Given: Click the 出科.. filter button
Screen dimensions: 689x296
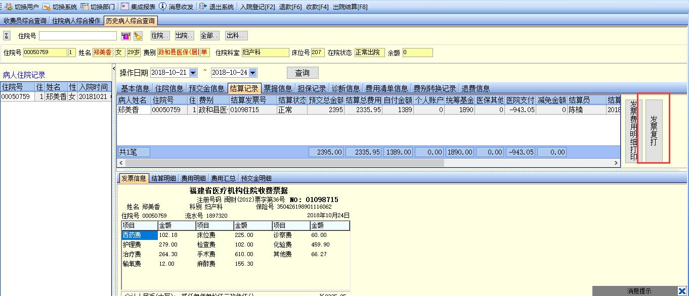Looking at the screenshot, I should pos(236,36).
